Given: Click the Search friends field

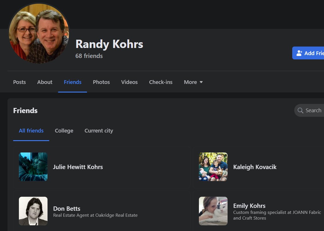Looking at the screenshot, I should pos(309,111).
